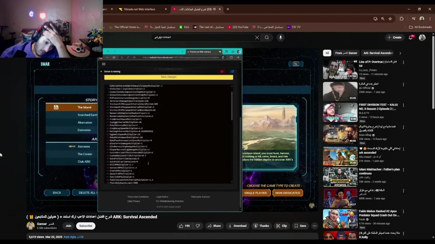The width and height of the screenshot is (435, 244).
Task: Open Chrome profile picture
Action: (x=422, y=19)
